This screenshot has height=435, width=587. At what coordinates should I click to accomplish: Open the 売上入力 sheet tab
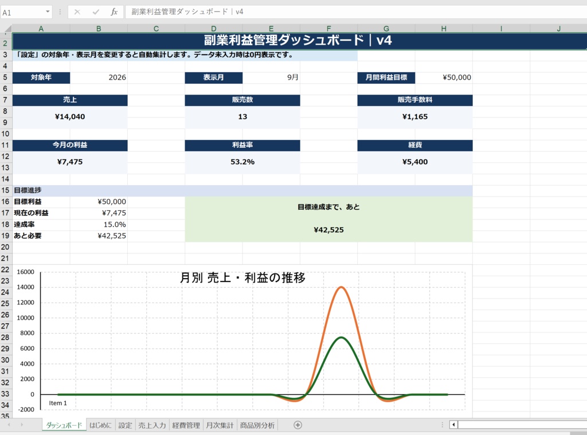(x=152, y=425)
